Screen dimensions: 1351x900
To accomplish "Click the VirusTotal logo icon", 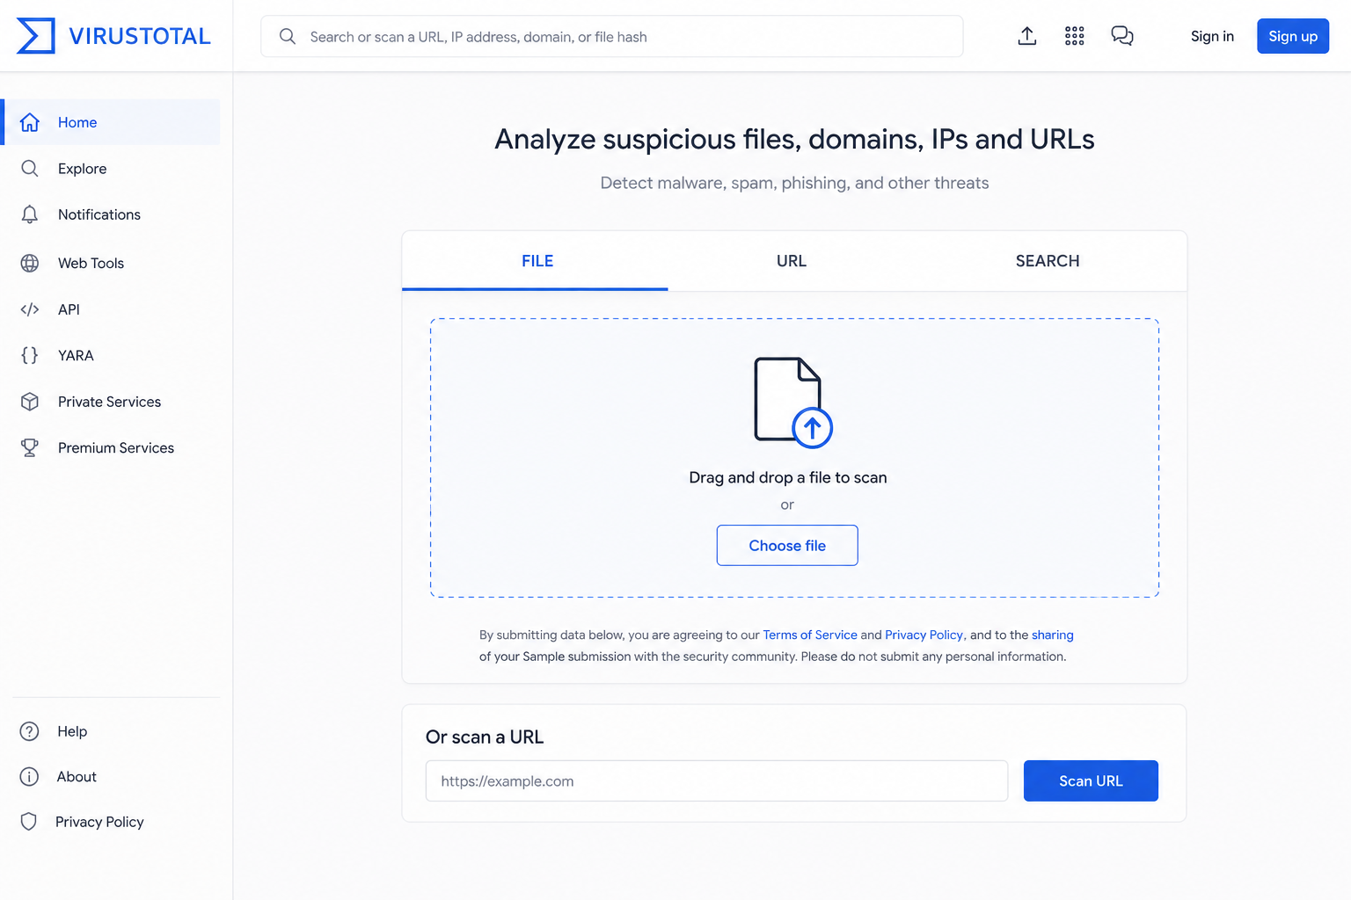I will [x=35, y=36].
